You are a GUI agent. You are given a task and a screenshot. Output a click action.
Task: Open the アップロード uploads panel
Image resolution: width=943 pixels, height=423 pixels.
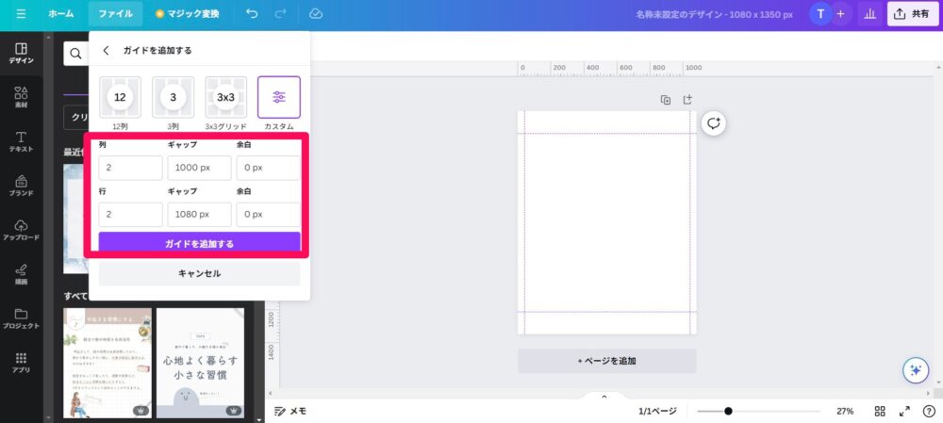tap(21, 231)
